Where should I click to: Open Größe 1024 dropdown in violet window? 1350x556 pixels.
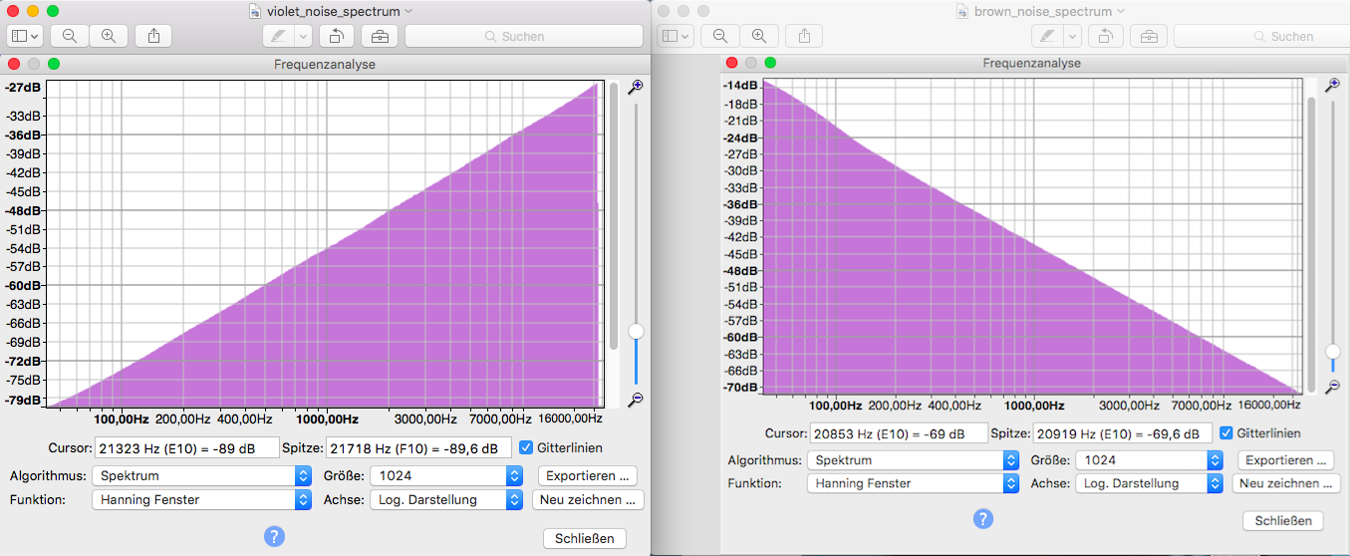tap(446, 475)
